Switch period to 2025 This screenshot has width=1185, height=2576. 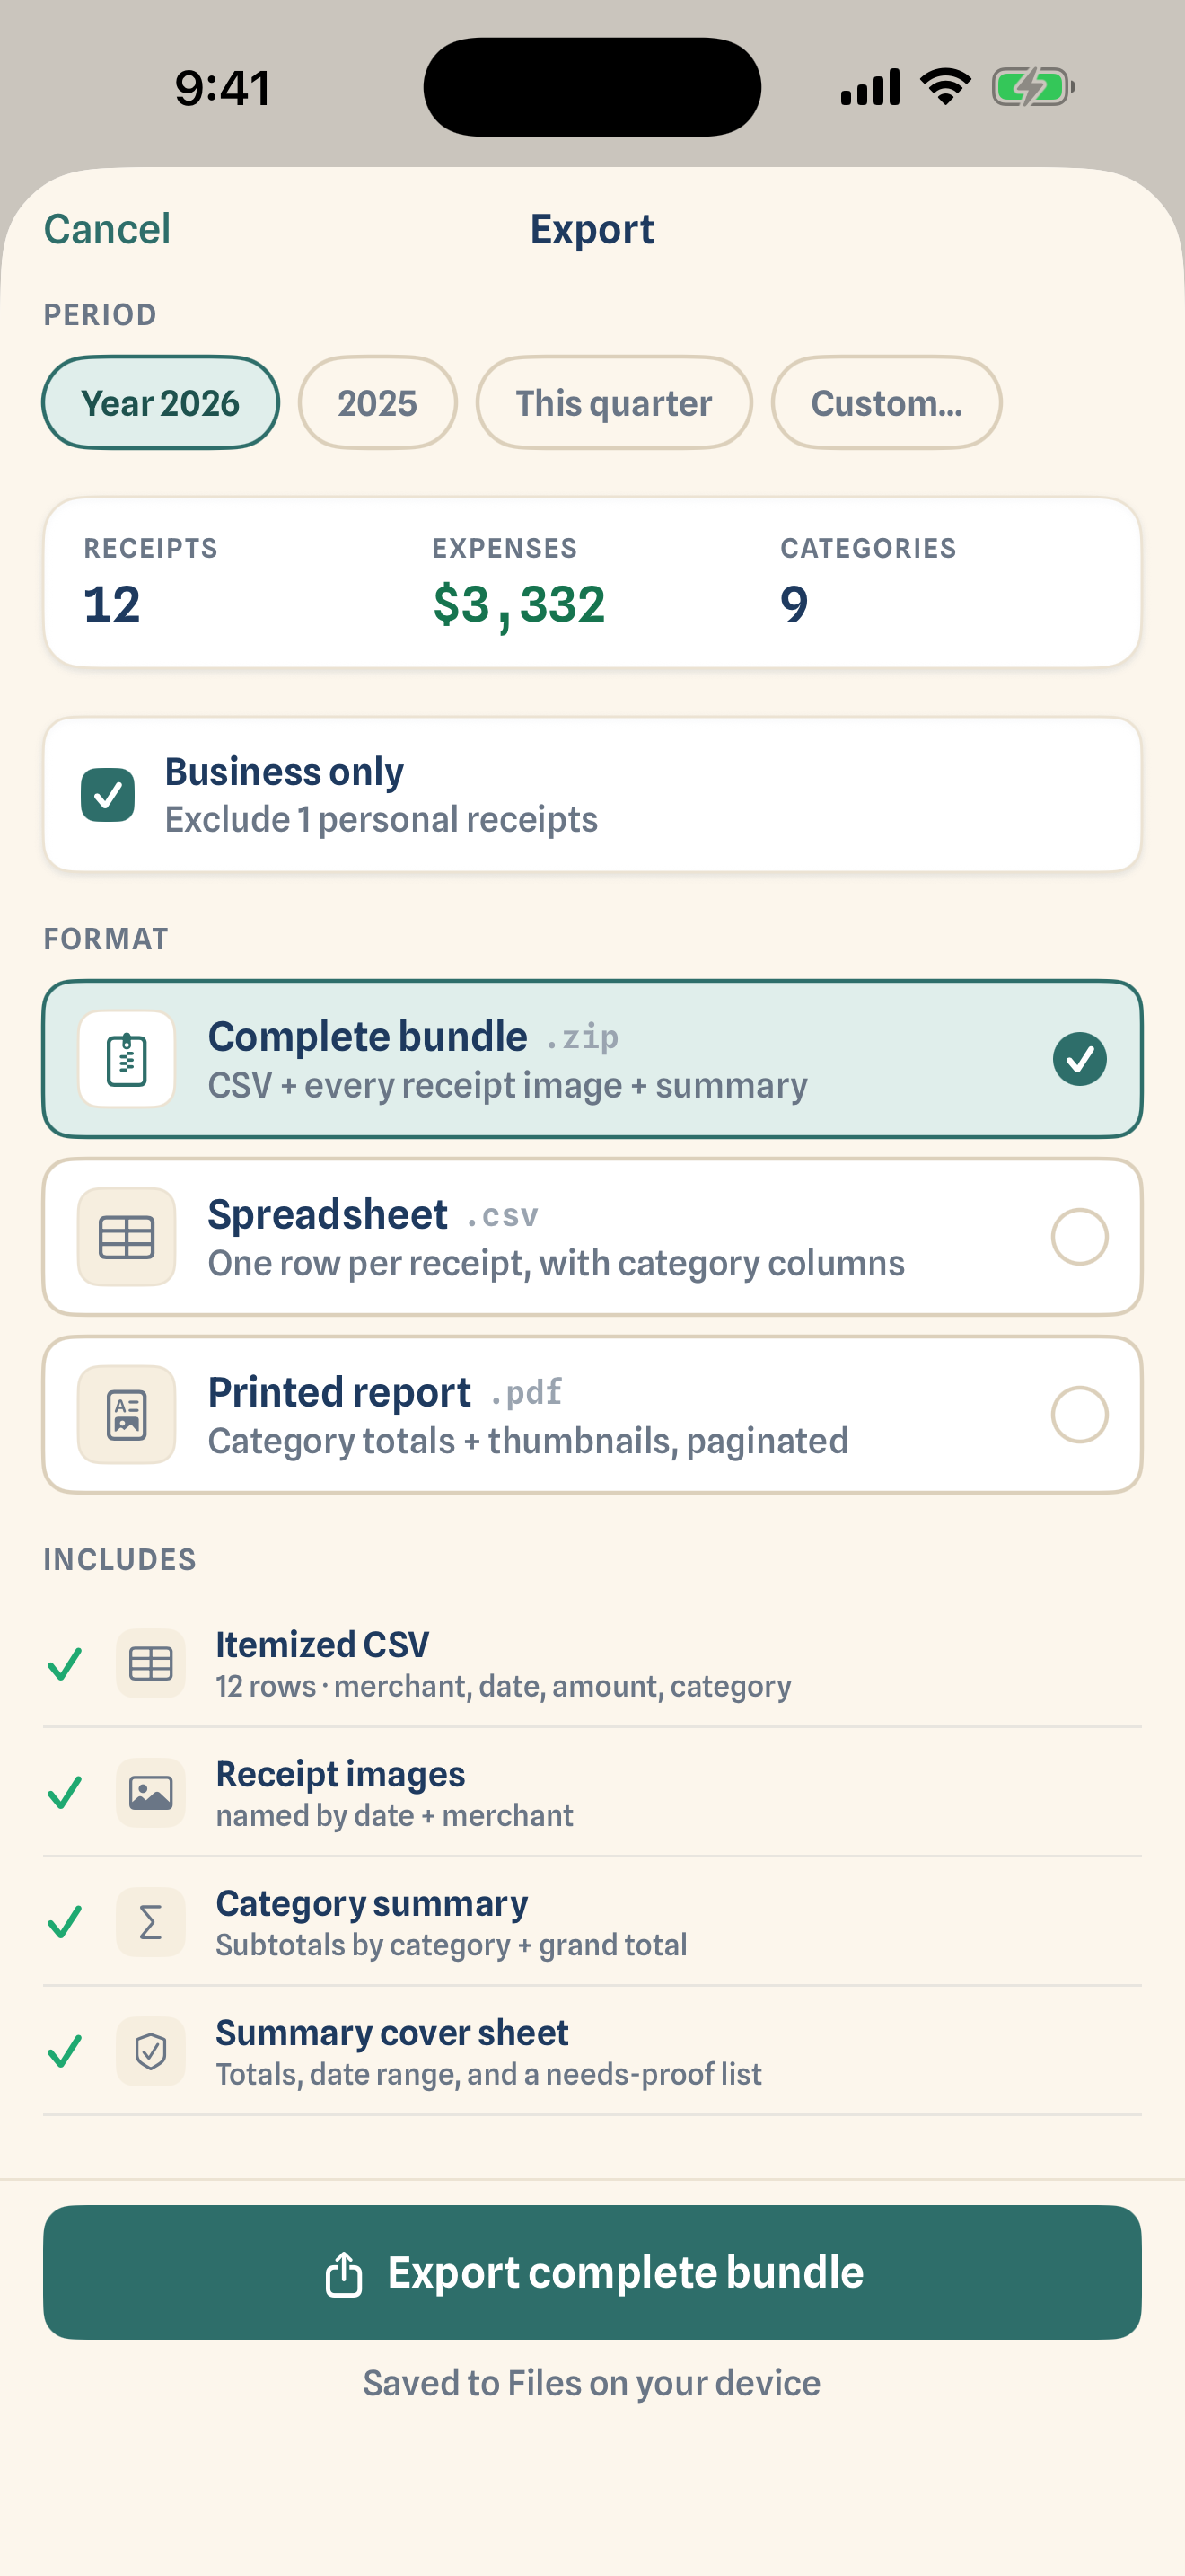tap(378, 403)
